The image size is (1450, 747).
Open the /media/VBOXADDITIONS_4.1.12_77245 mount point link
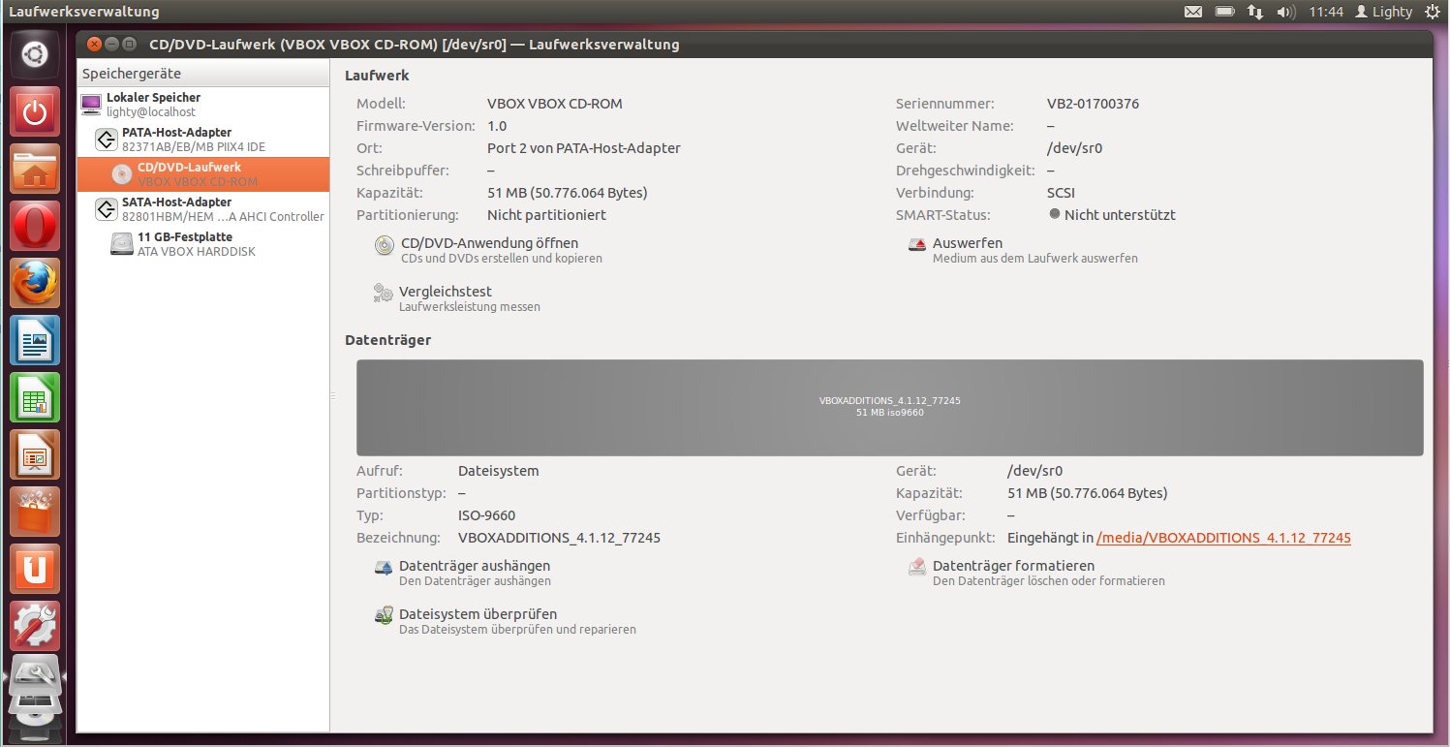click(1223, 538)
